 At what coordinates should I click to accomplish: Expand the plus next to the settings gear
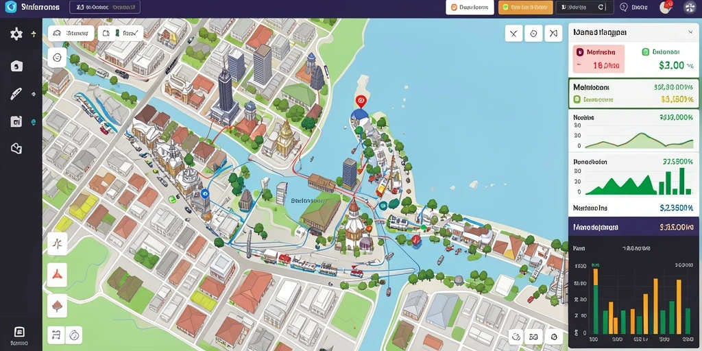coord(34,34)
